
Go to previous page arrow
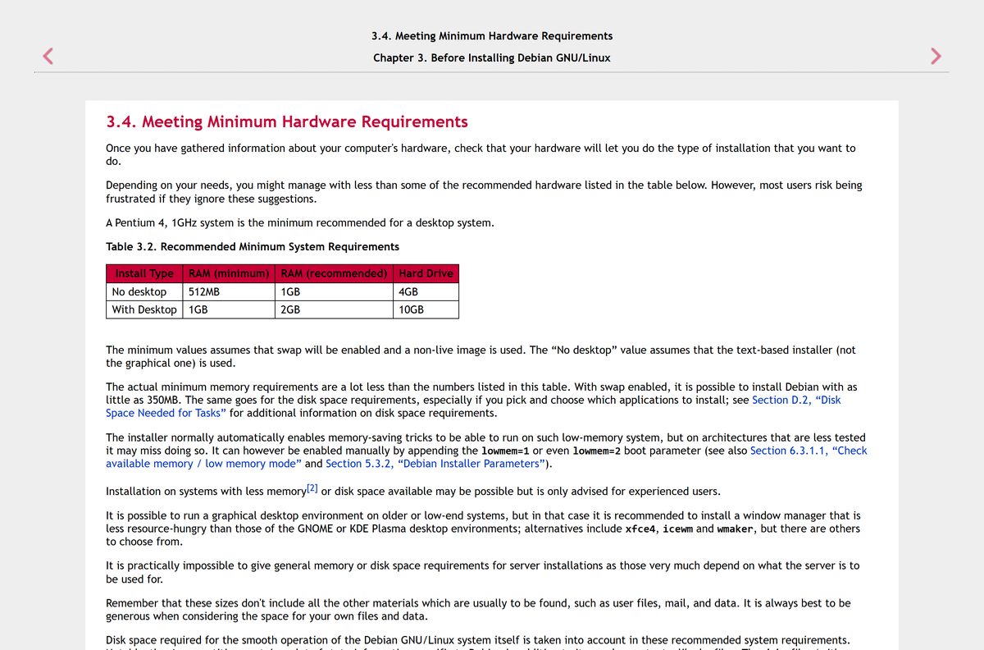point(48,56)
